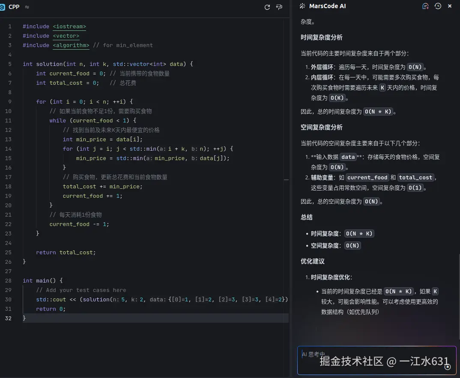Click the 'current_food' code tag in AI panel
This screenshot has width=460, height=378.
(367, 177)
